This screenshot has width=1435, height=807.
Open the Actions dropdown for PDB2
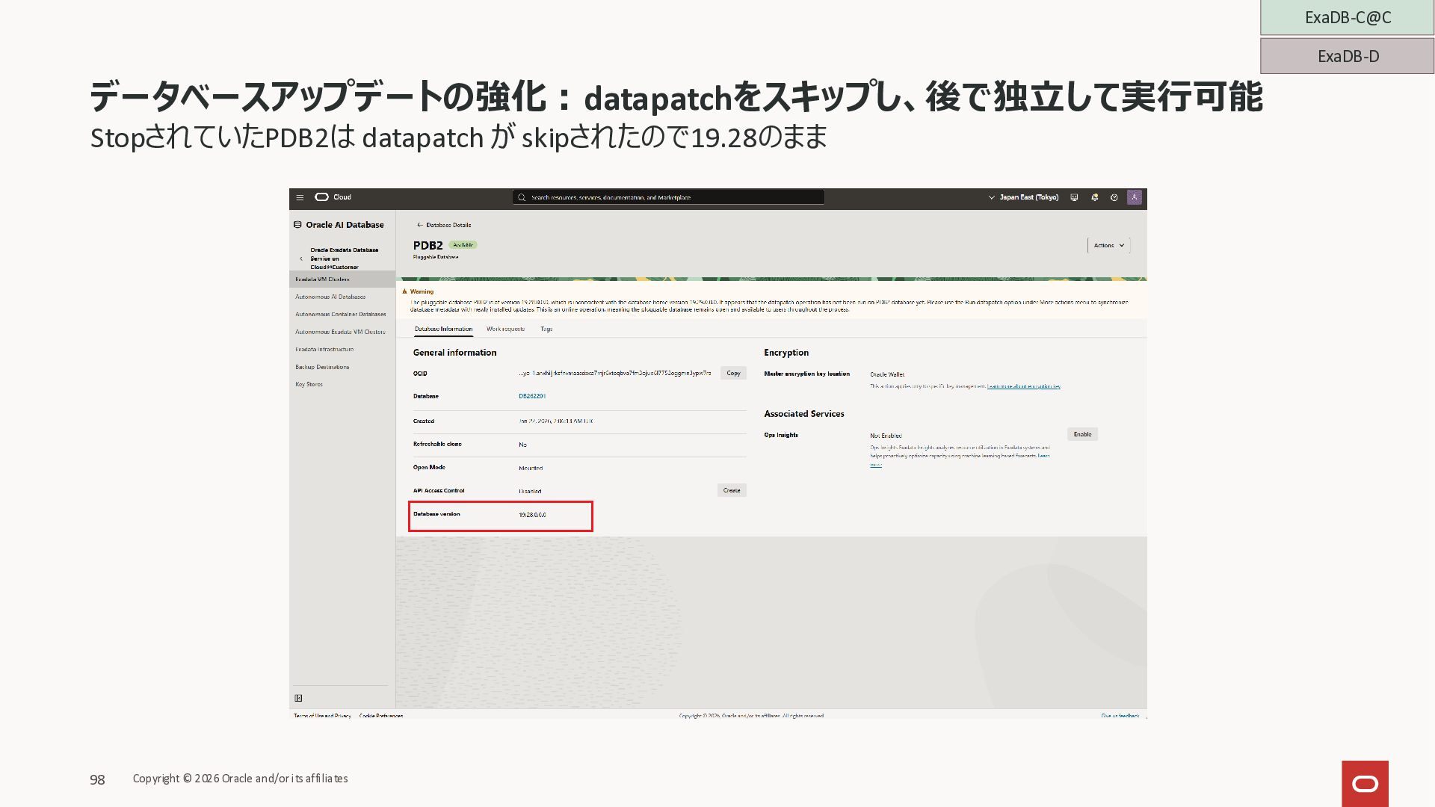click(x=1108, y=246)
